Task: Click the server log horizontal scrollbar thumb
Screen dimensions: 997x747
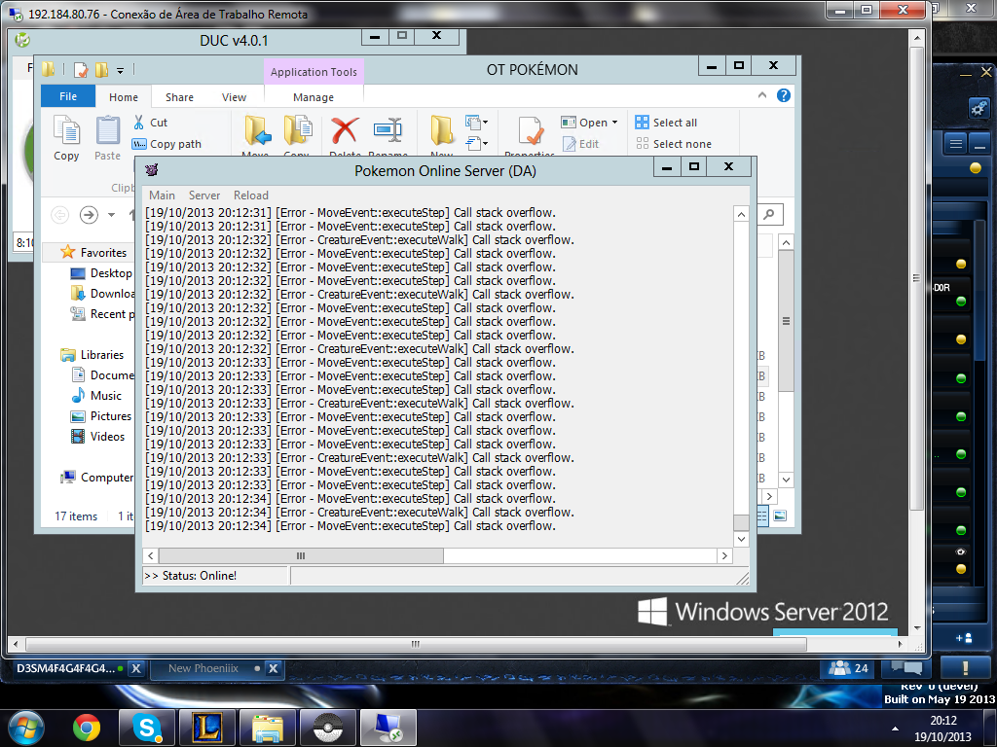Action: point(301,555)
